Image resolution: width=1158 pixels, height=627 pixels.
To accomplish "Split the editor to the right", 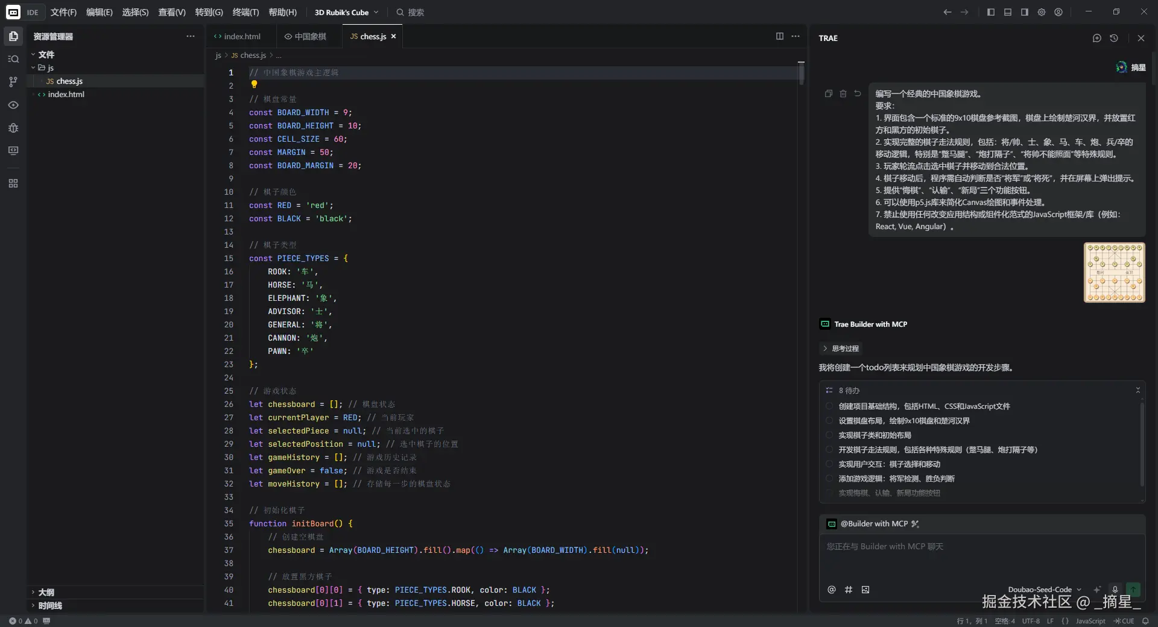I will tap(779, 36).
